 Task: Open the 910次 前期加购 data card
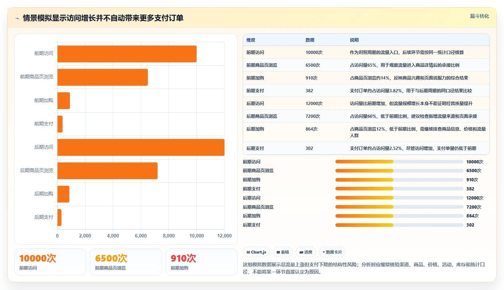[x=201, y=262]
